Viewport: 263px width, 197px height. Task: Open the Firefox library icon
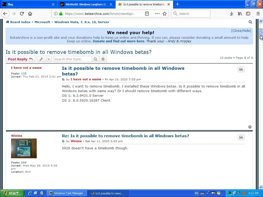click(x=240, y=14)
